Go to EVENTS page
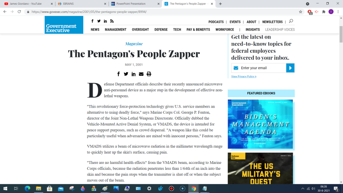 (x=235, y=22)
